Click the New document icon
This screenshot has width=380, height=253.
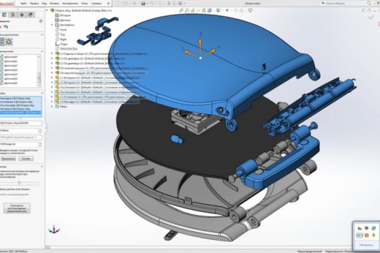118,3
